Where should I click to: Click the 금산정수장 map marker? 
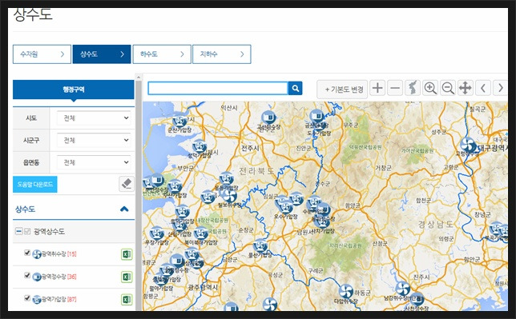click(x=316, y=116)
